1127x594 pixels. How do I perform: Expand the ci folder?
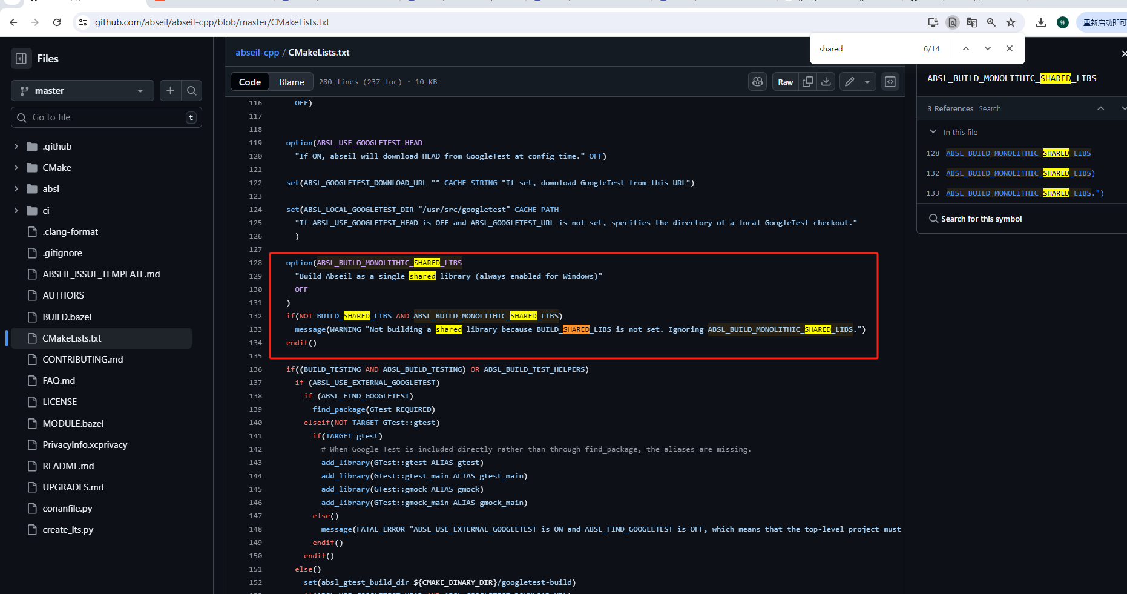(16, 211)
